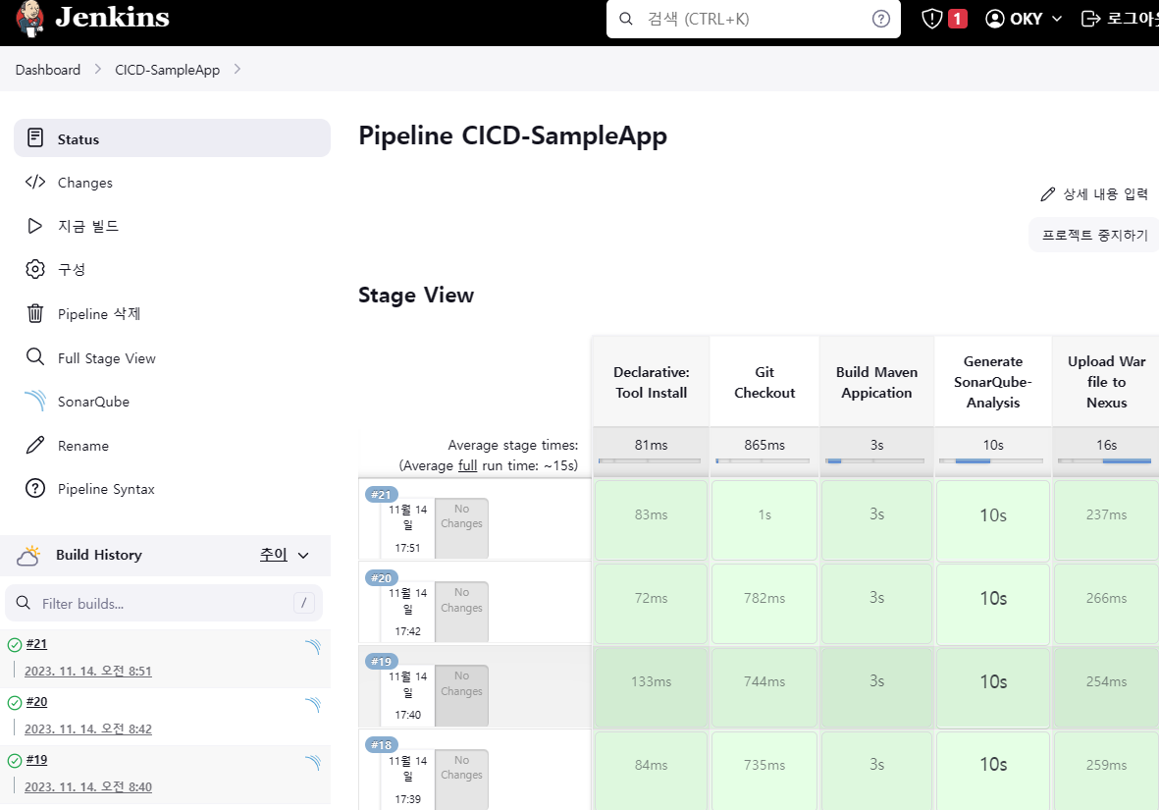Open the Status menu item
Screen dimensions: 1159x810
coord(172,138)
